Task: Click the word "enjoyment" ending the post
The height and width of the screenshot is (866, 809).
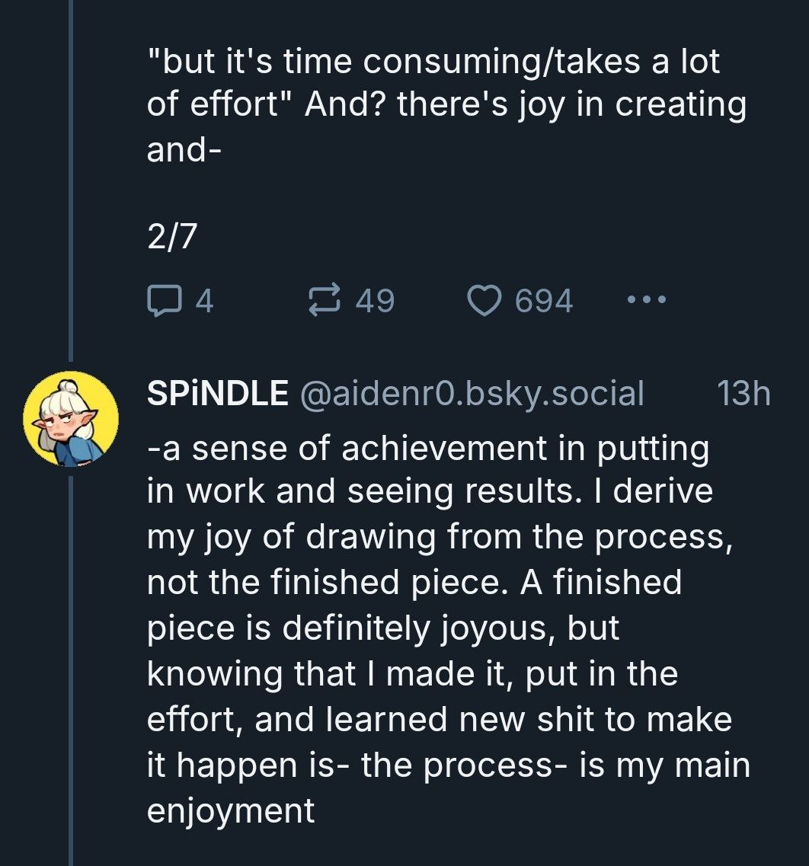Action: coord(230,810)
